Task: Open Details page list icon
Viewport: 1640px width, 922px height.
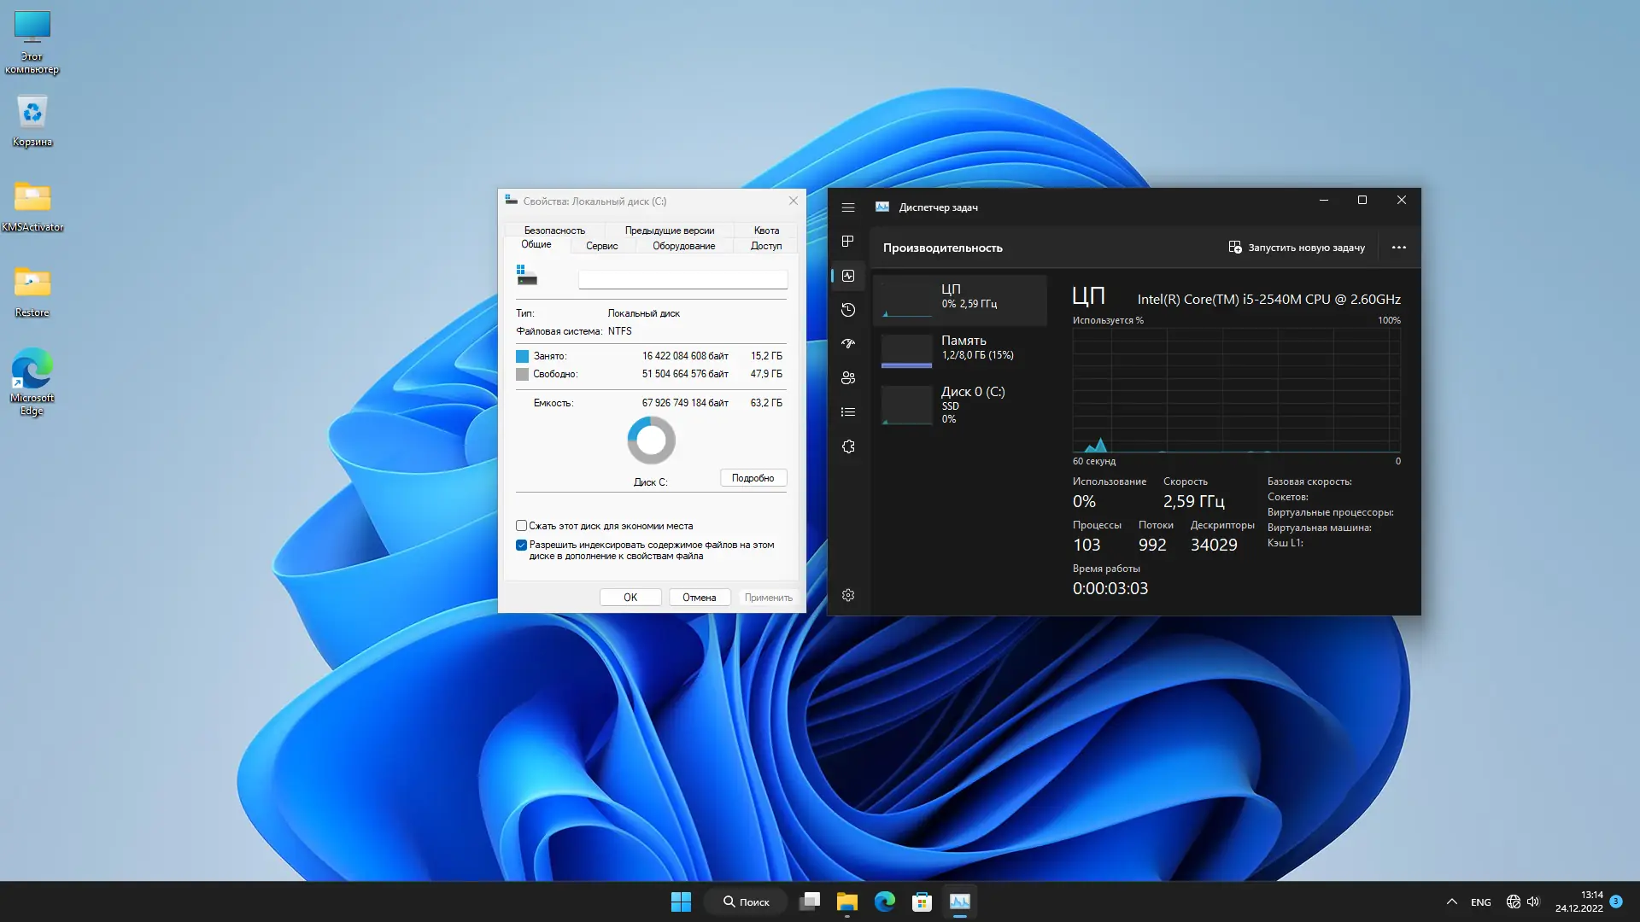Action: point(847,412)
